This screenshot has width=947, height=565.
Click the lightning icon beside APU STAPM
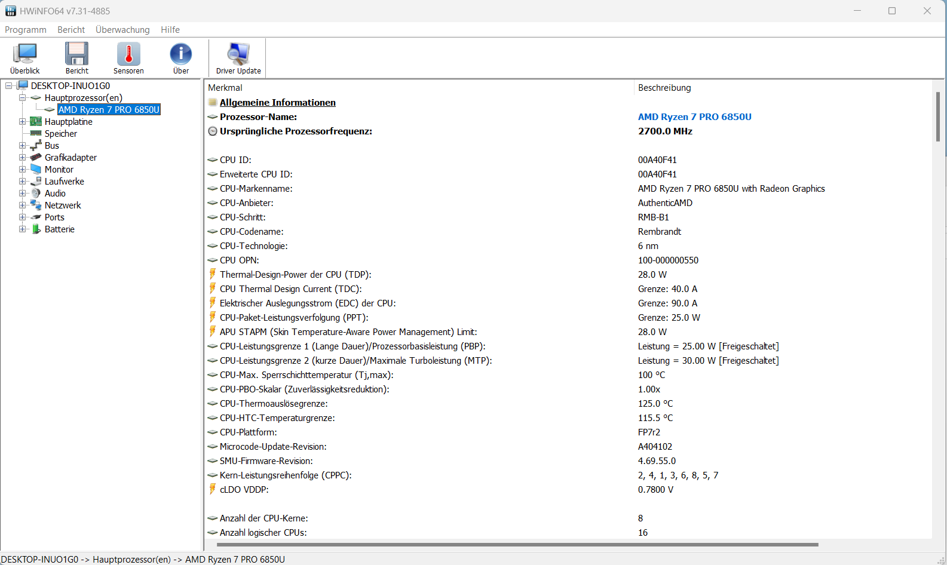[212, 331]
